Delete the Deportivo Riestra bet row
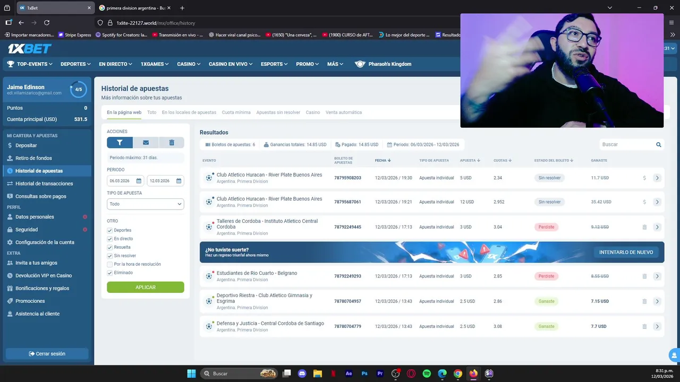 point(644,301)
